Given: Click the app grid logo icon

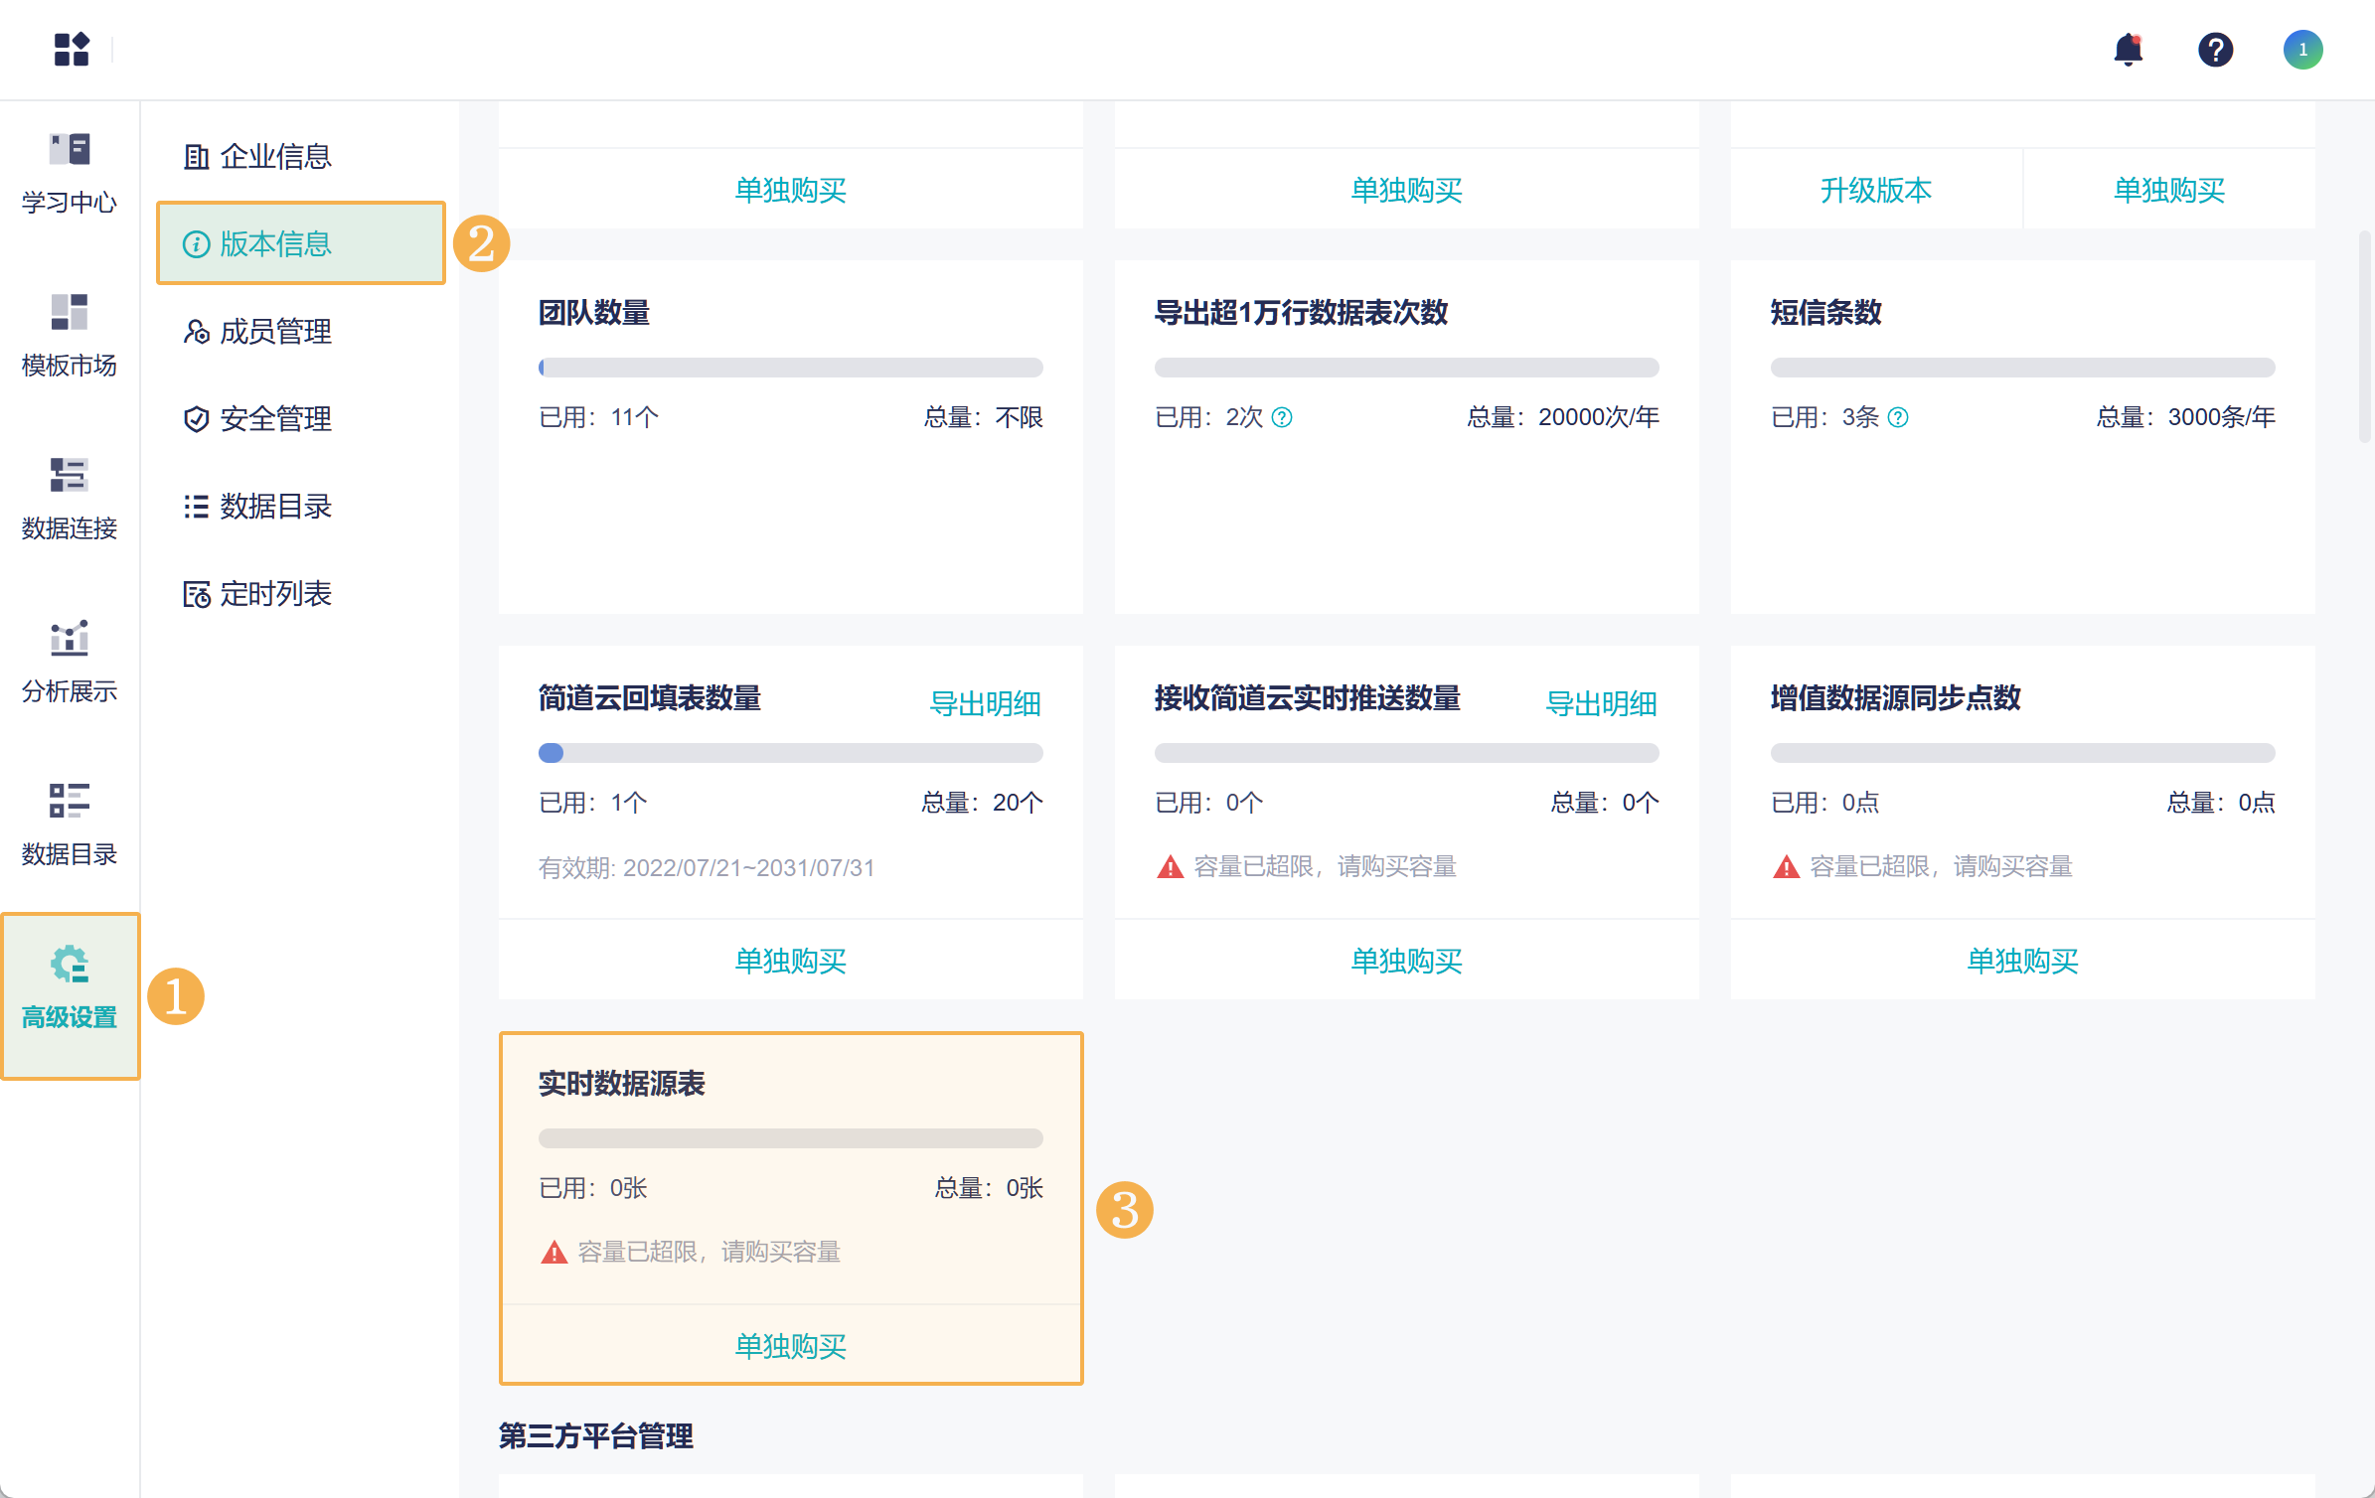Looking at the screenshot, I should (72, 49).
